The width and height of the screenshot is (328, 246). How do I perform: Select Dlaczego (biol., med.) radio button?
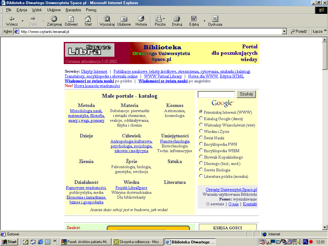[x=201, y=163]
